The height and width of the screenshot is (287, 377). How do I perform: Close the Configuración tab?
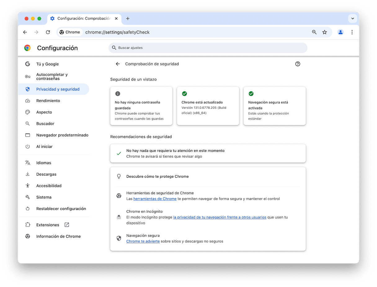pyautogui.click(x=116, y=19)
